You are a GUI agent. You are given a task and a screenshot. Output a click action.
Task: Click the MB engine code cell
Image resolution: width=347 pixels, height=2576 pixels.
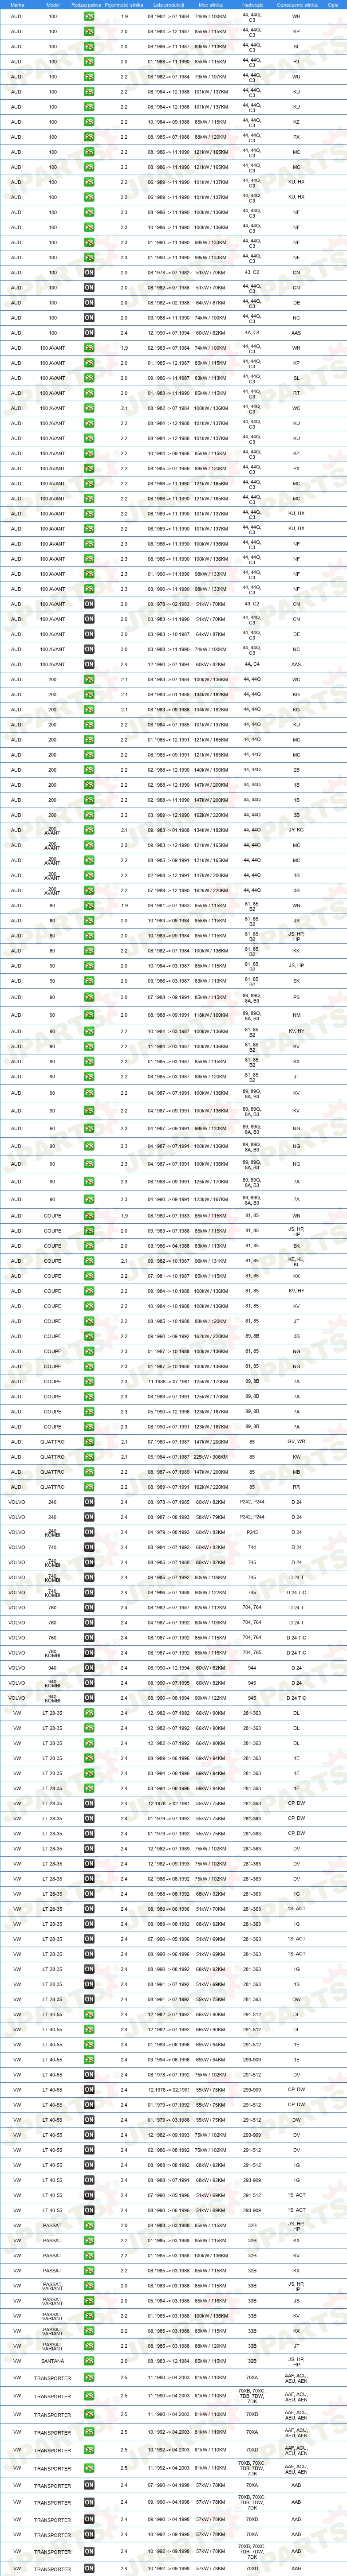click(296, 1472)
